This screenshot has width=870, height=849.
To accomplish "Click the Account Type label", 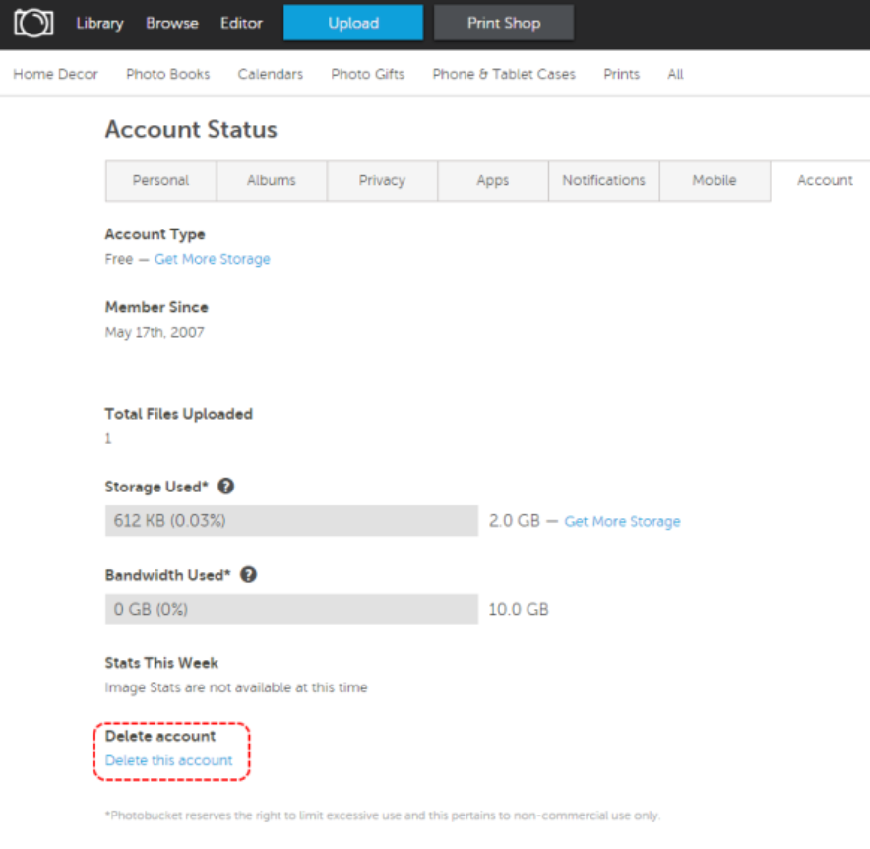I will pos(155,234).
